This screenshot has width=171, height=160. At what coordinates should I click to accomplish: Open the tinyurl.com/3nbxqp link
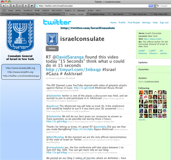73,70
